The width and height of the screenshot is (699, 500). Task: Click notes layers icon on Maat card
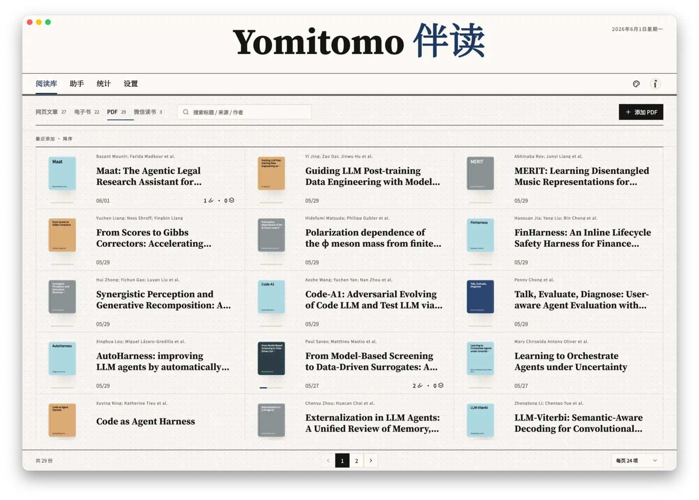click(232, 201)
